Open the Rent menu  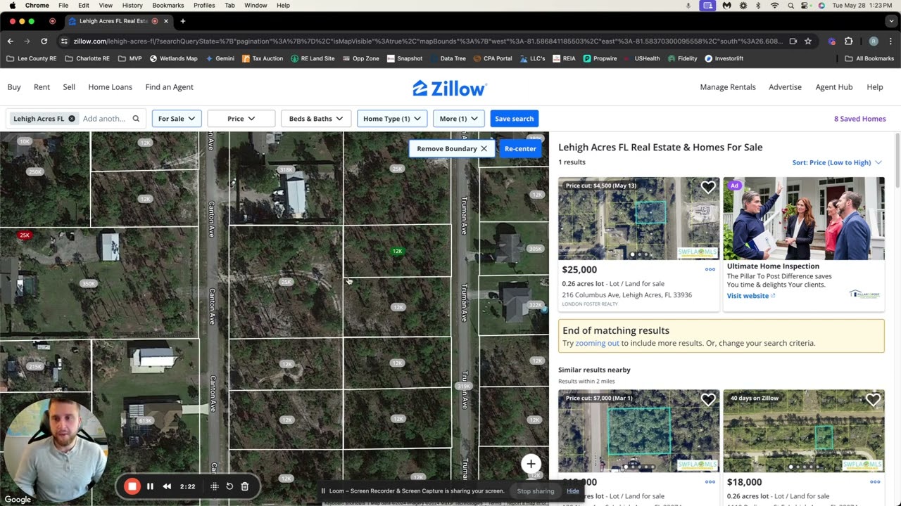[x=42, y=87]
